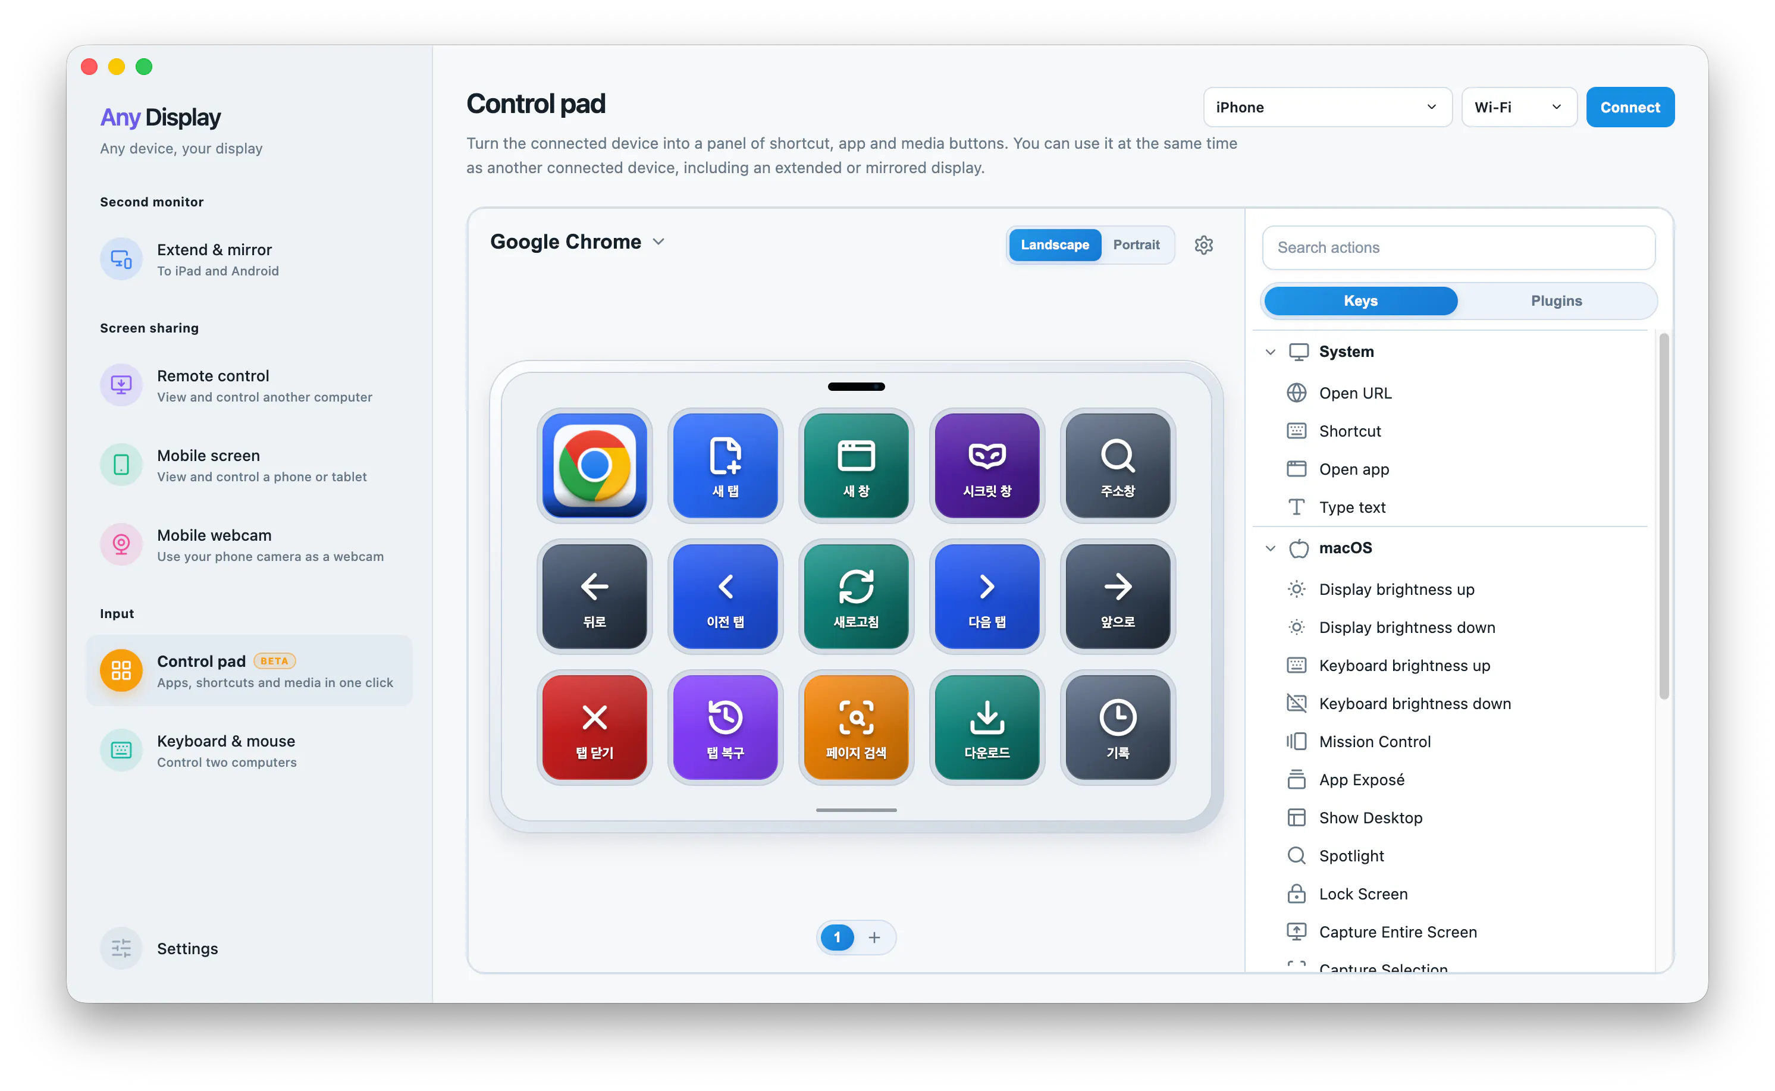Click the Connect button

tap(1629, 107)
